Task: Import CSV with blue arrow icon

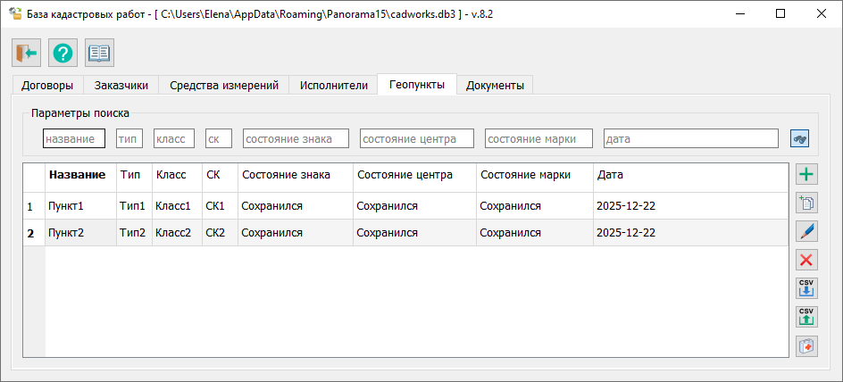Action: pos(806,288)
